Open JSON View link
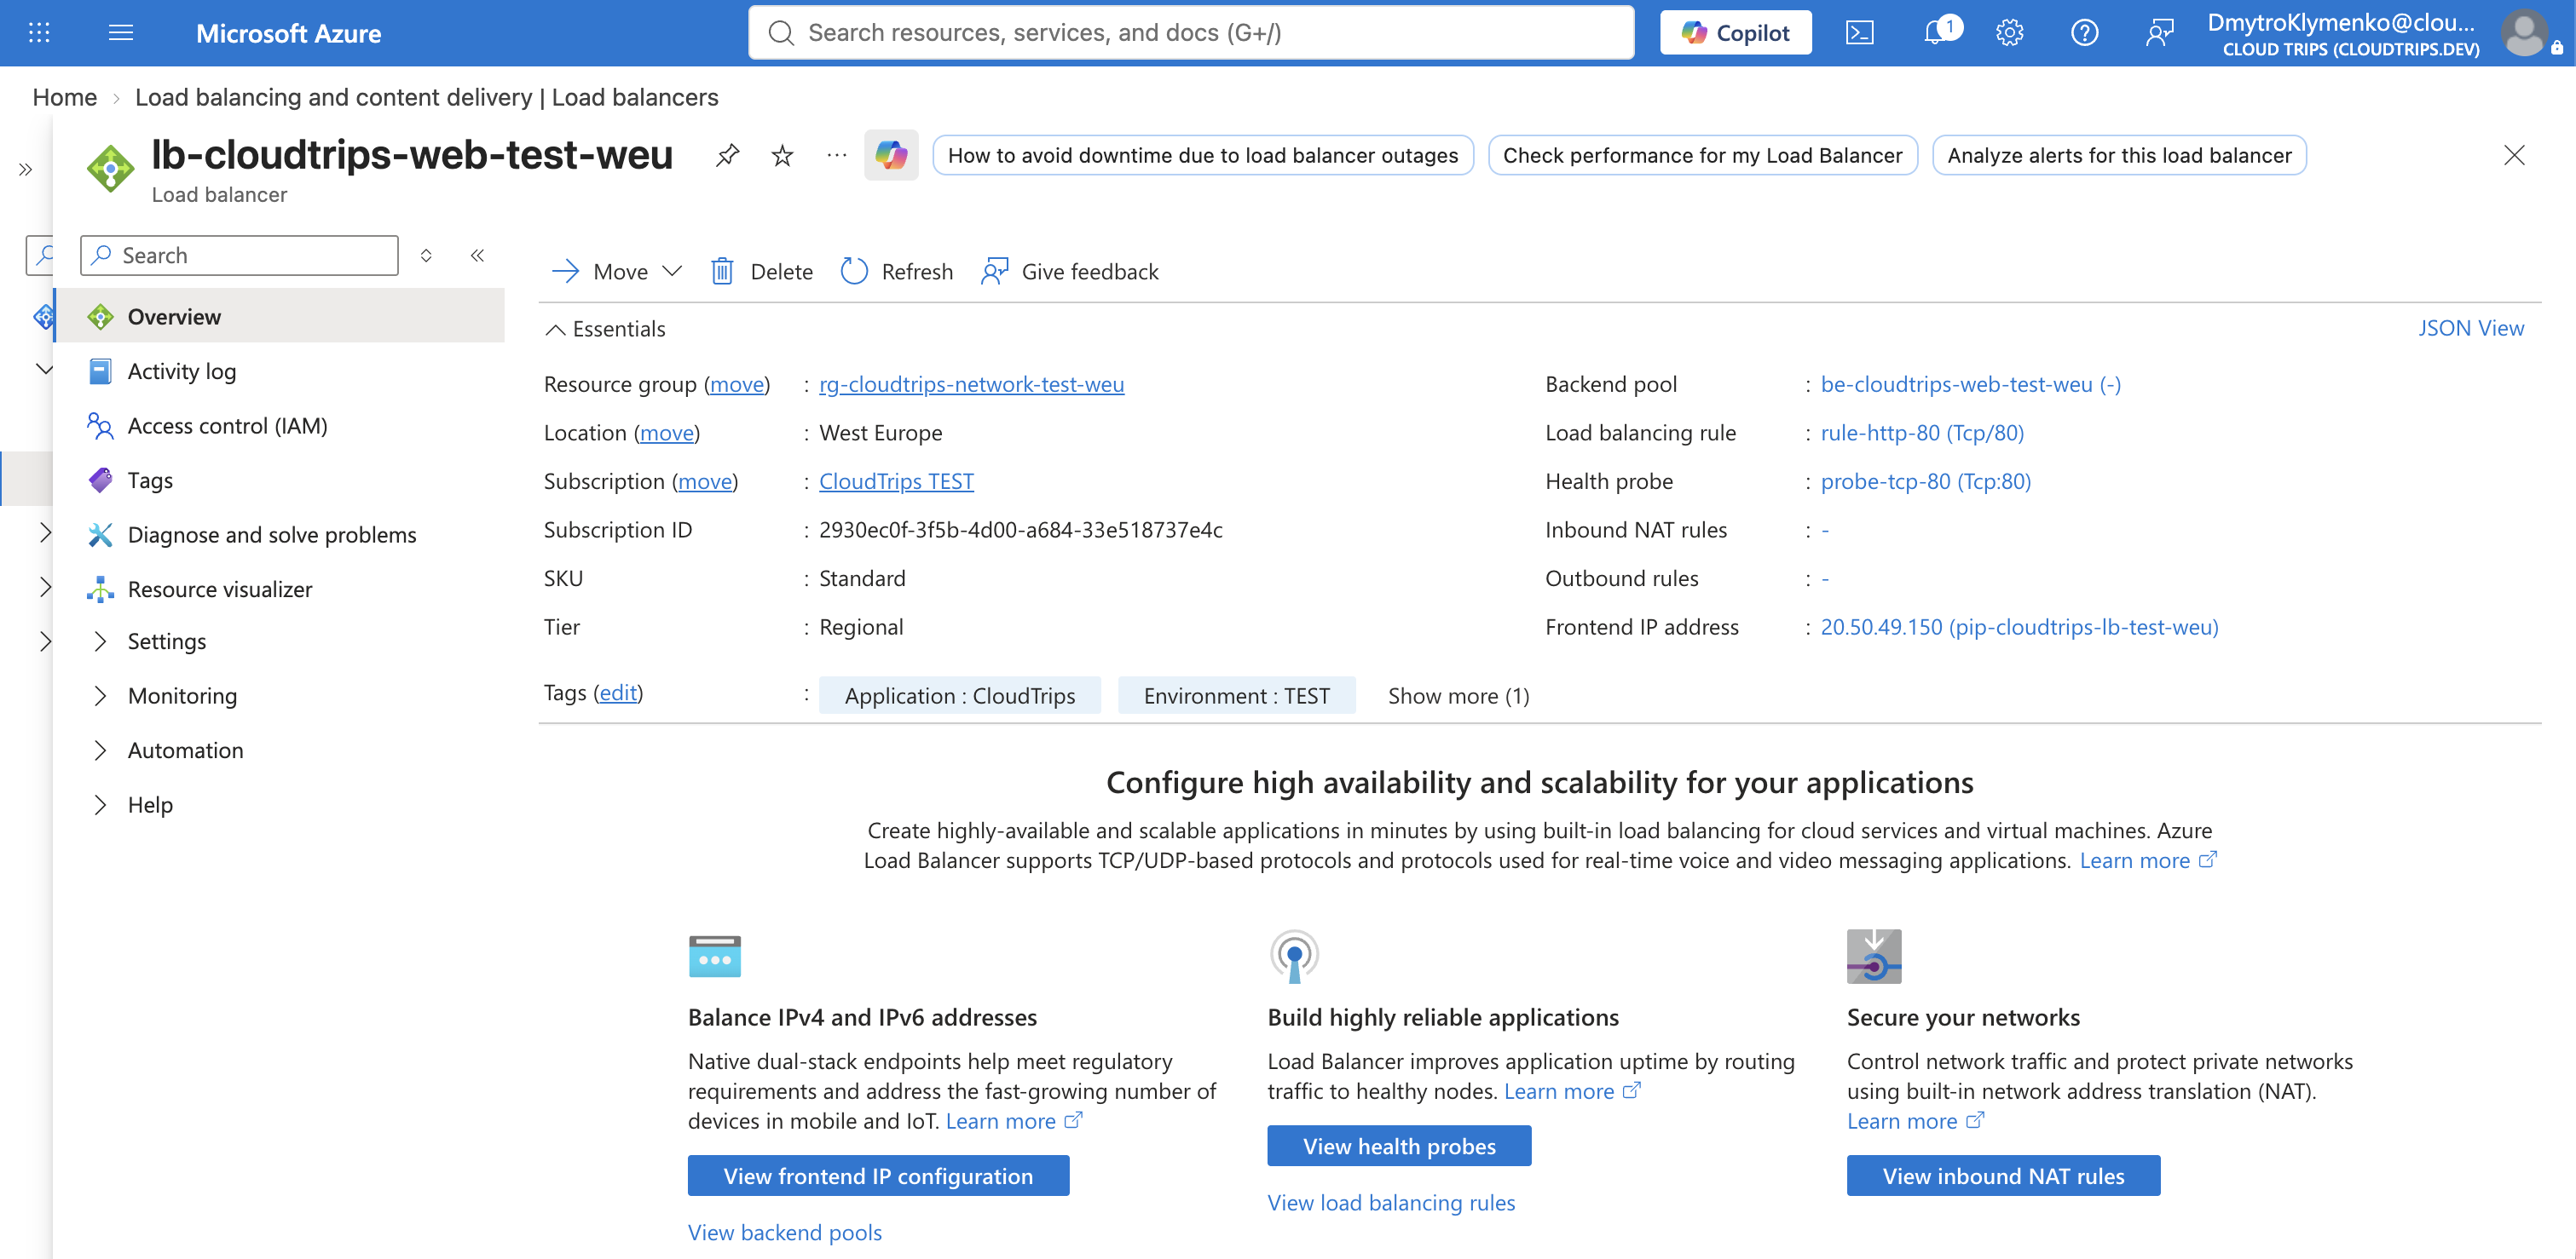This screenshot has width=2576, height=1259. point(2470,328)
